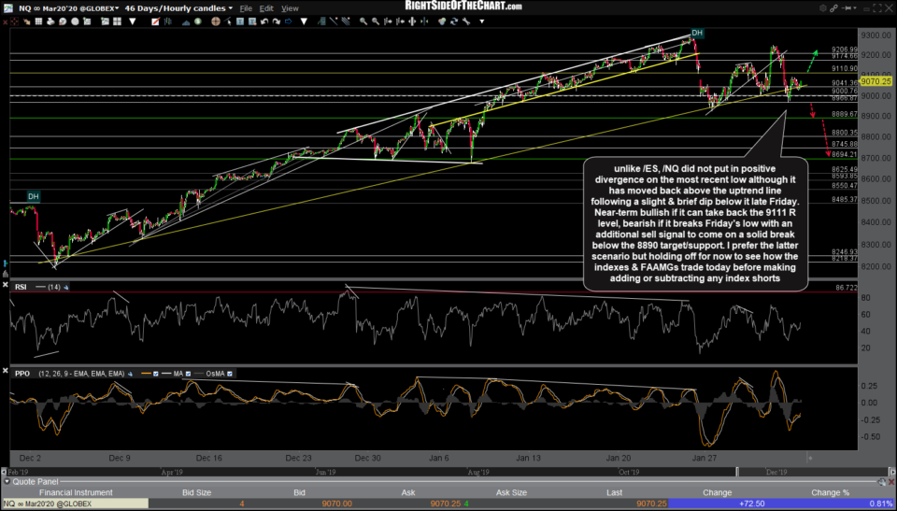897x511 pixels.
Task: Expand the small arrow after wrench icon
Action: 482,21
